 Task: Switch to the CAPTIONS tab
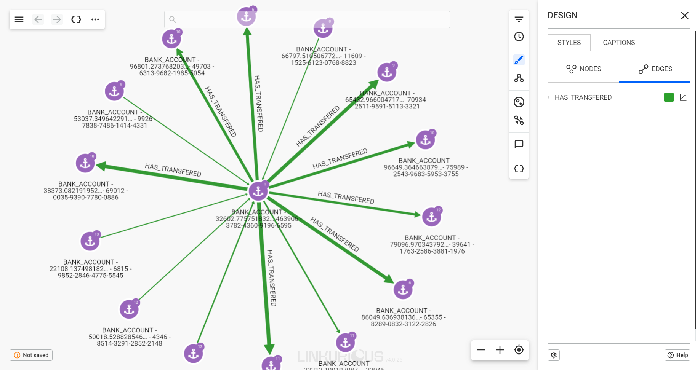(x=619, y=43)
